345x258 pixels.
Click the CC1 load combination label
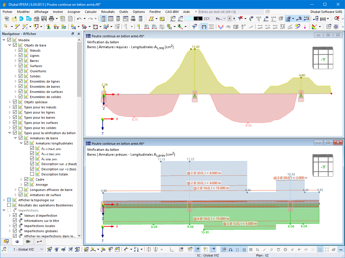point(207,19)
